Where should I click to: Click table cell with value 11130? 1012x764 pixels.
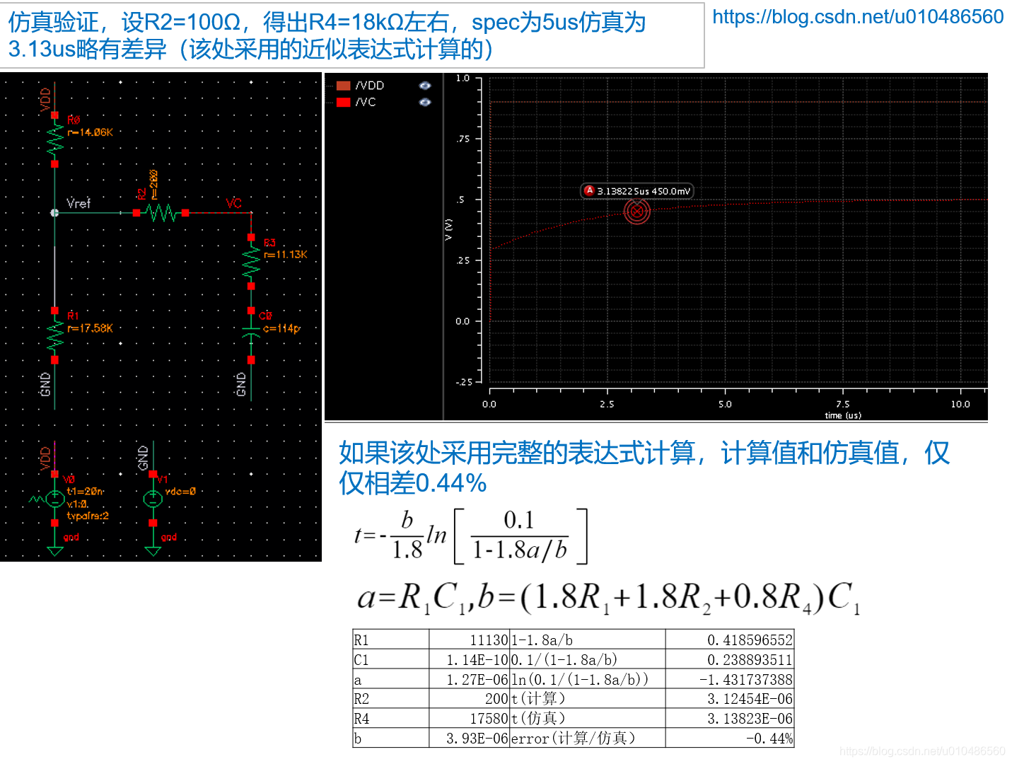click(470, 639)
